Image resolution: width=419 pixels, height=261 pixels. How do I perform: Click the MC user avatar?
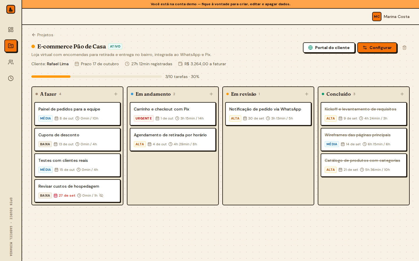pos(377,17)
